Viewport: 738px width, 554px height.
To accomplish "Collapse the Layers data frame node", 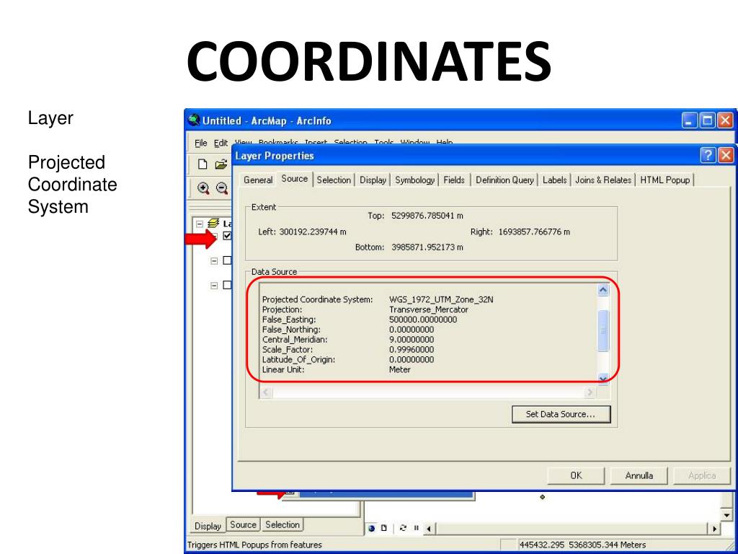I will 200,224.
